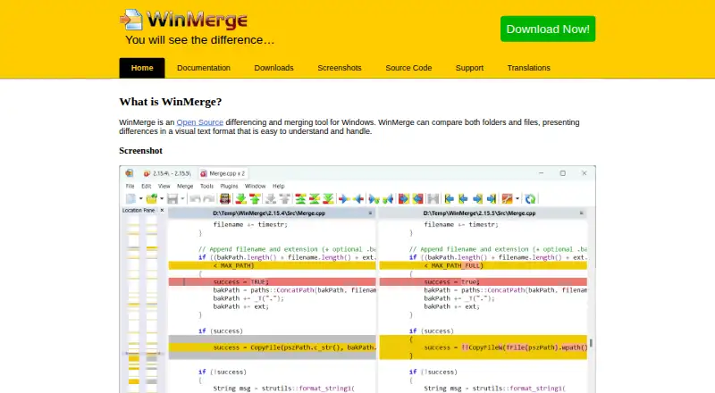Viewport: 715px width, 393px height.
Task: Close the Location Pane
Action: tap(162, 210)
